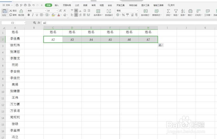Click the Save icon in quick toolbar
217x139 pixels.
17,5
